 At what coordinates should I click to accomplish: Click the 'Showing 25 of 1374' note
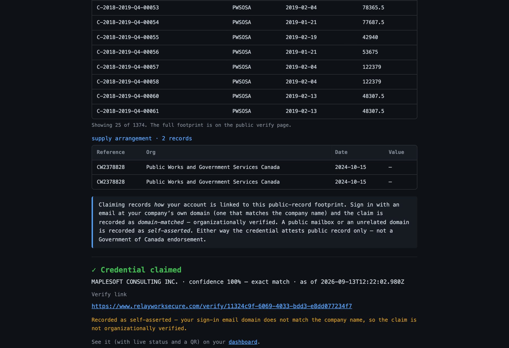click(191, 125)
